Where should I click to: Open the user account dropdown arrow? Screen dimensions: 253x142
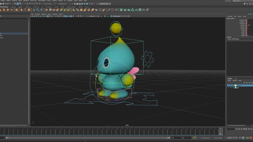click(x=110, y=4)
